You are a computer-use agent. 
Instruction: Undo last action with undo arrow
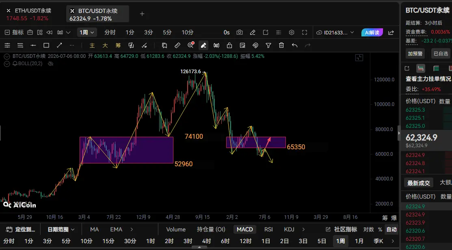point(294,45)
